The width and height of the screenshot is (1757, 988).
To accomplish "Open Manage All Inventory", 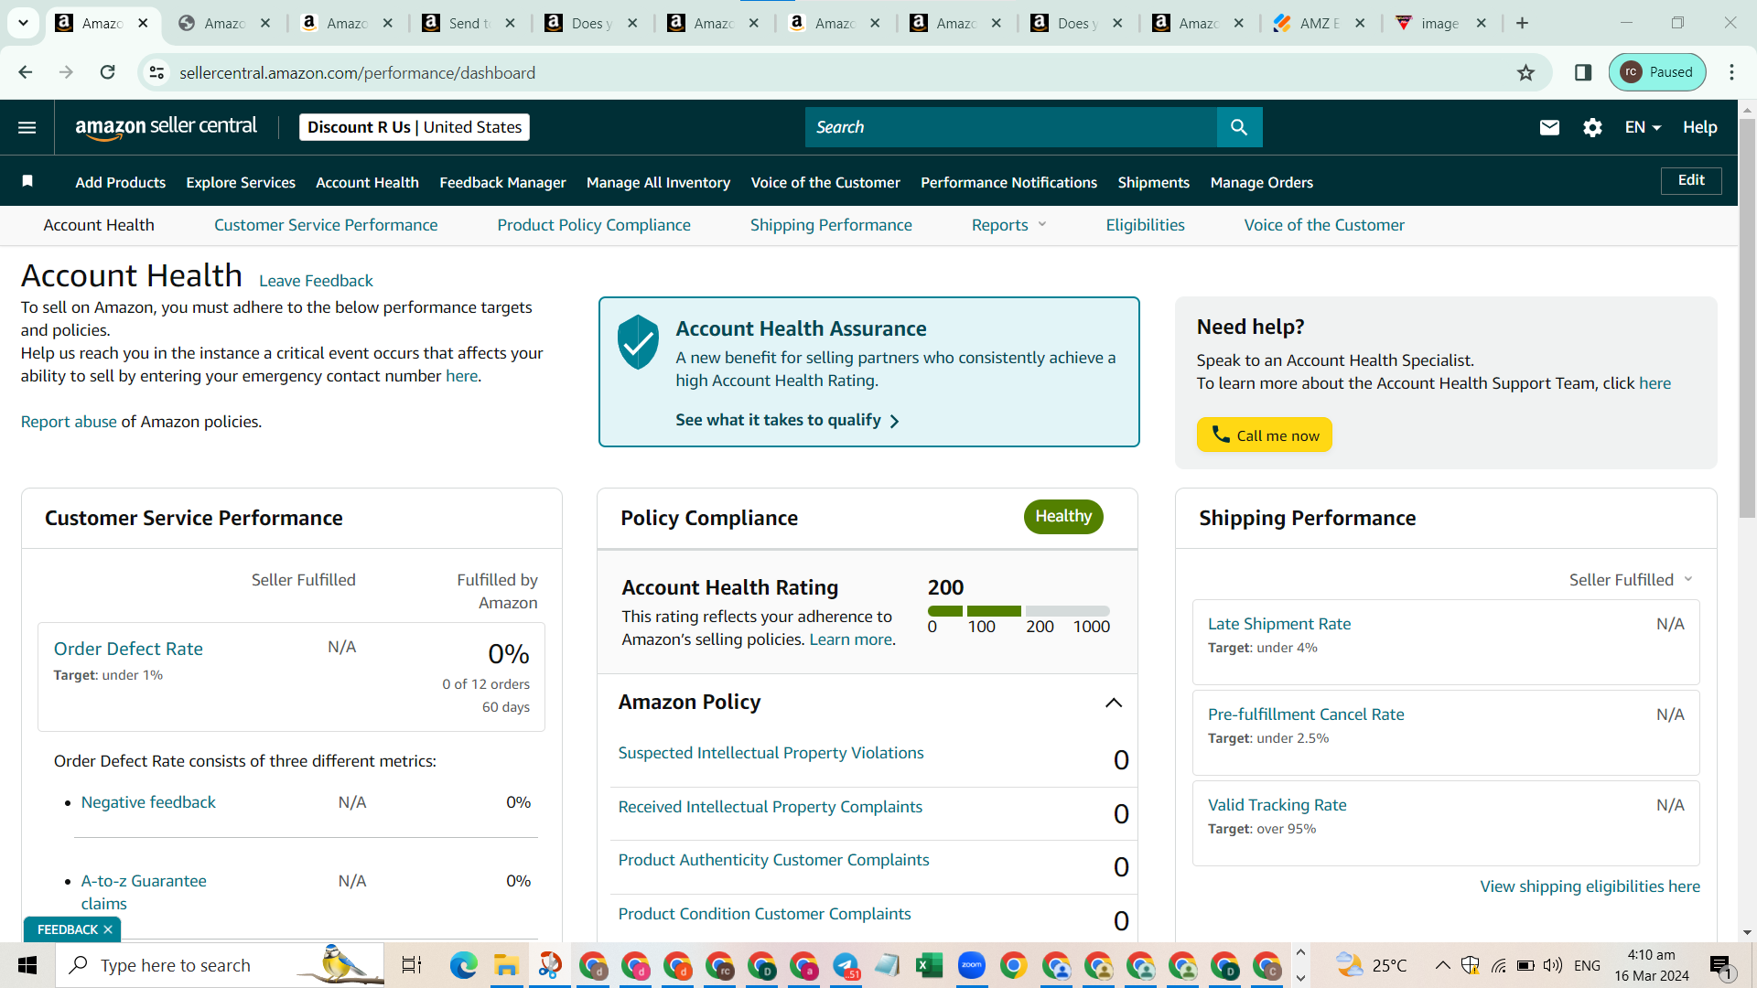I will click(x=658, y=182).
